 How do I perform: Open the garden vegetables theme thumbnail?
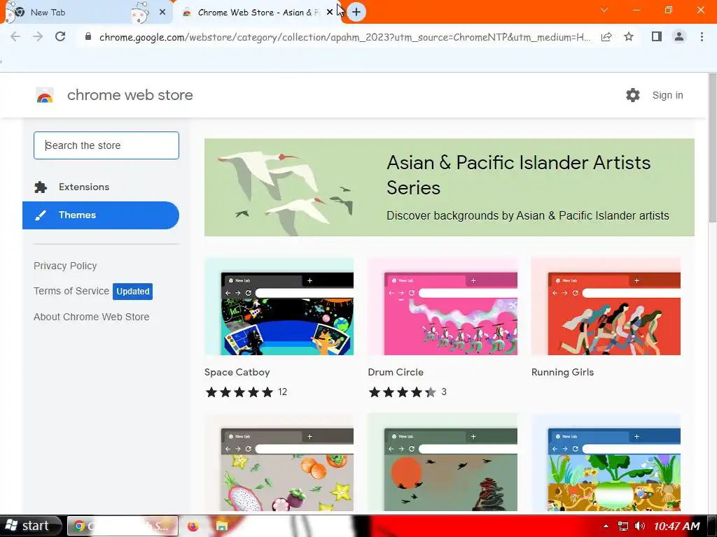coord(606,462)
